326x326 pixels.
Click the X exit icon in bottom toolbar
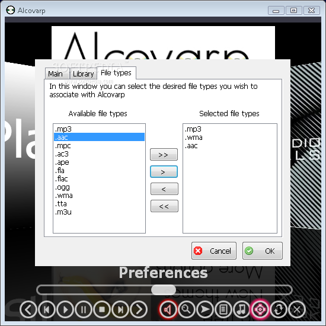click(297, 309)
